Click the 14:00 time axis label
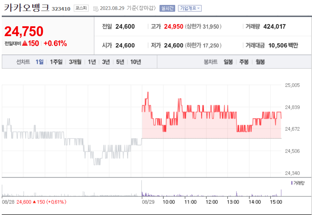 255,202
